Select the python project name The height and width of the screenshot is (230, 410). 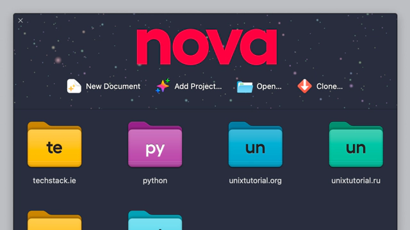click(x=155, y=181)
